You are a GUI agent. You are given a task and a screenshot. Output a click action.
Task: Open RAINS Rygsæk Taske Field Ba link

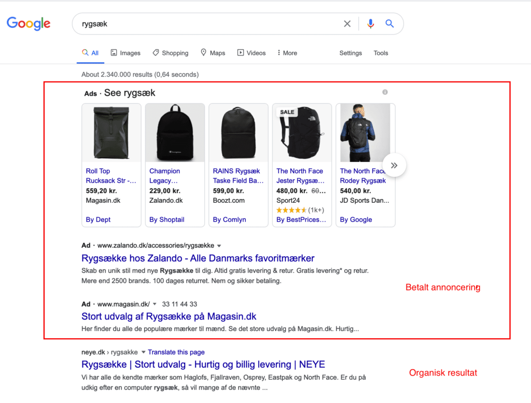pos(238,176)
